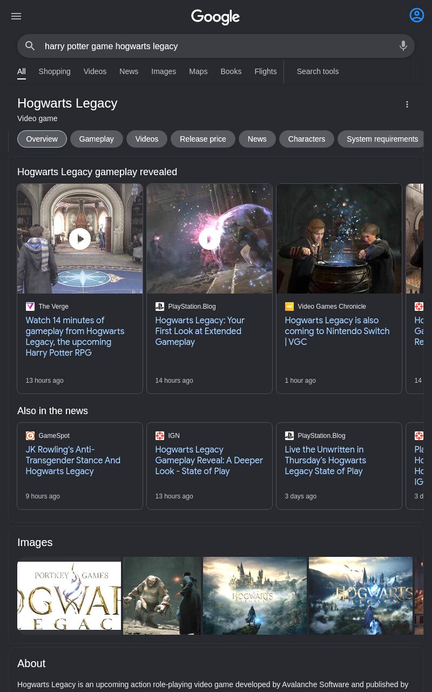
Task: Click the Video Games Chronicle source icon
Action: pyautogui.click(x=289, y=307)
